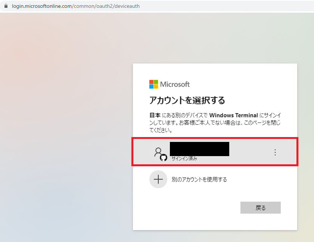Choose the account marked サインイン済み
Viewport: 314px width, 242px height.
[215, 152]
